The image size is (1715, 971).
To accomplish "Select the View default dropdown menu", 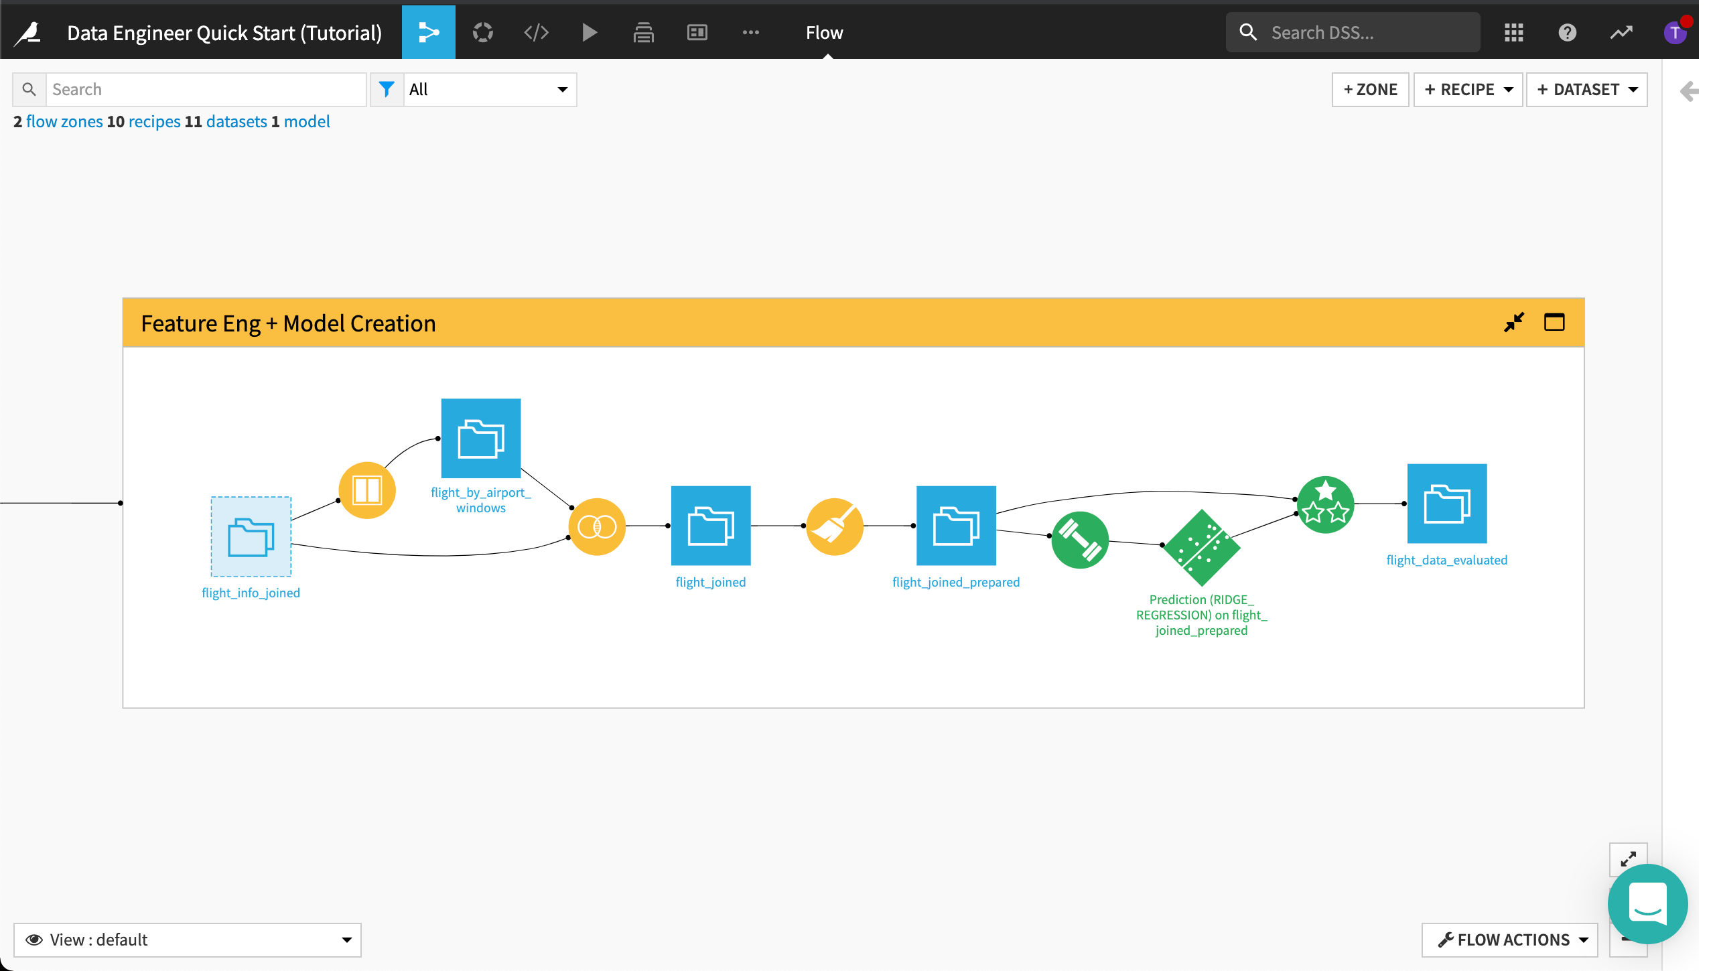I will (188, 940).
